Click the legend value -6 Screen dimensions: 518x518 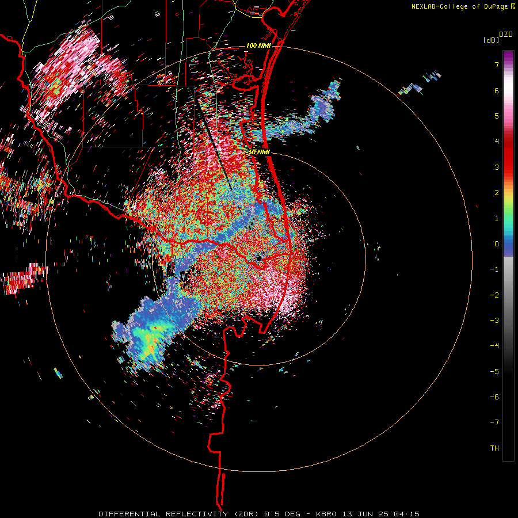tap(494, 397)
